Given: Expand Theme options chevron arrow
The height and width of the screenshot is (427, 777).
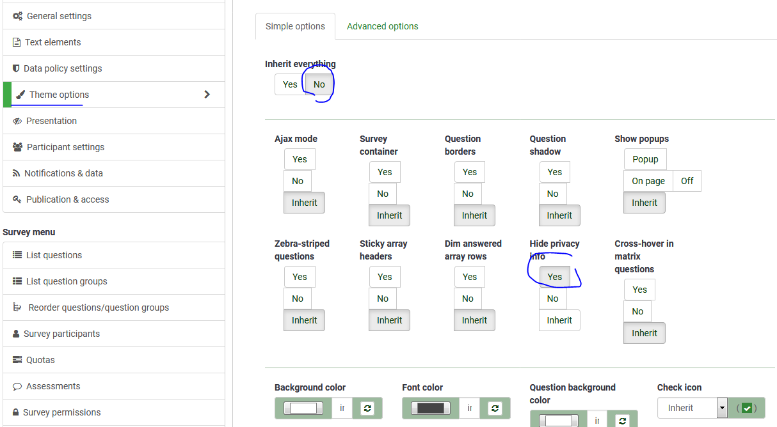Looking at the screenshot, I should [207, 95].
